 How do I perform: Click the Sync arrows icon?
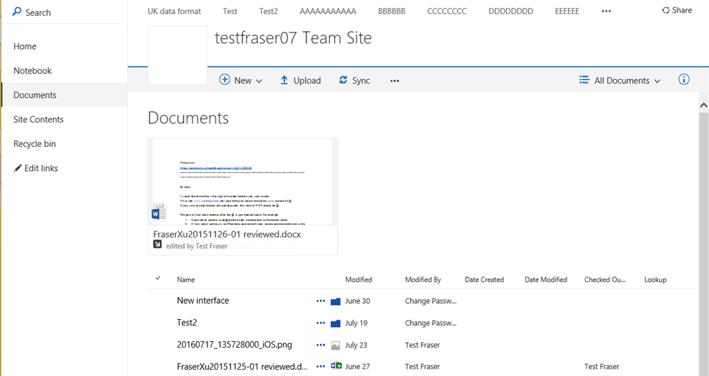click(343, 80)
